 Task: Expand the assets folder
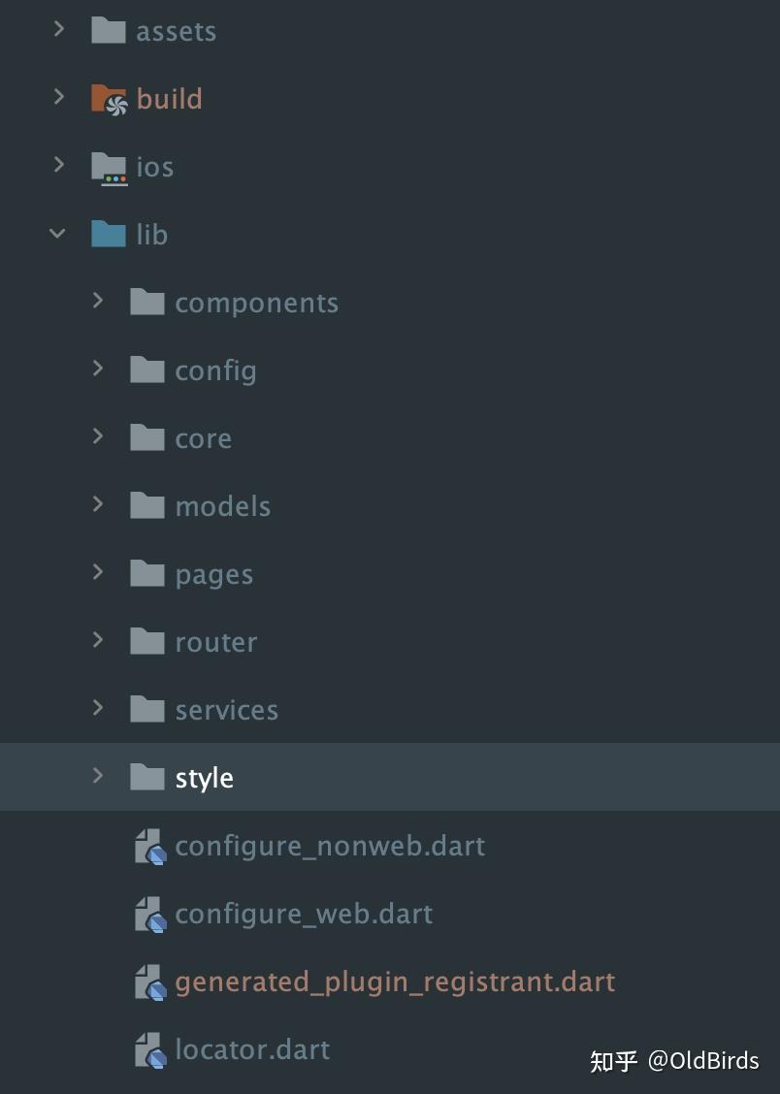pos(58,30)
